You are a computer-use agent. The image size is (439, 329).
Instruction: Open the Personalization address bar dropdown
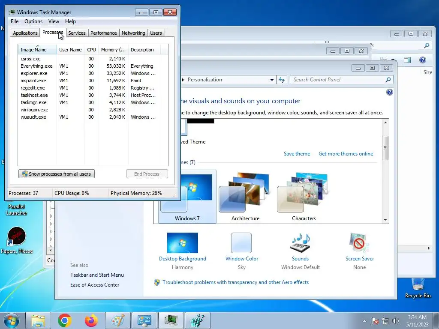[271, 80]
